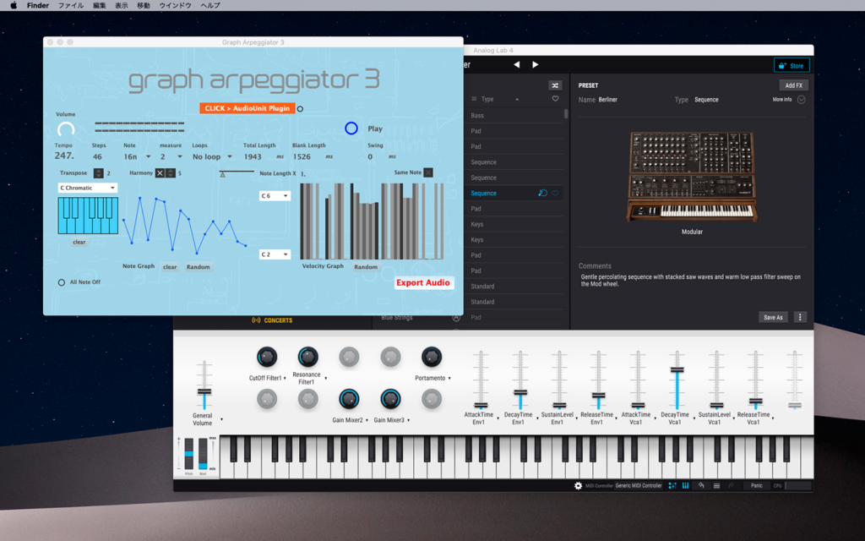Image resolution: width=865 pixels, height=541 pixels.
Task: Open the 表示 menu
Action: pos(122,6)
